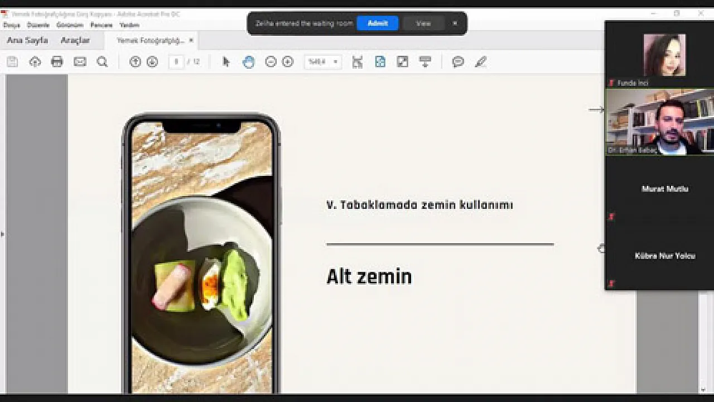Select Murat Mutlu participant tile

point(660,189)
